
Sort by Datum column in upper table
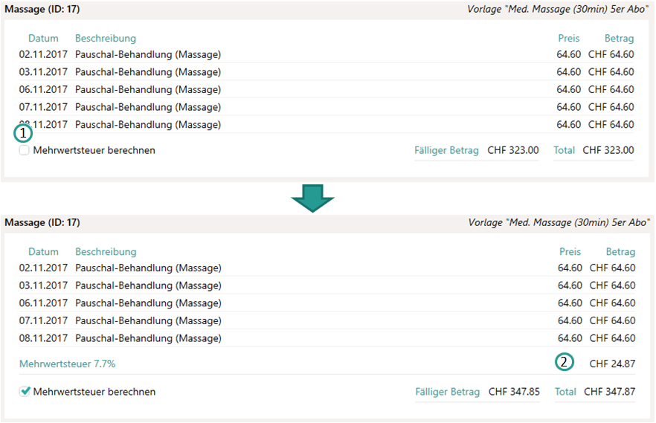(43, 39)
